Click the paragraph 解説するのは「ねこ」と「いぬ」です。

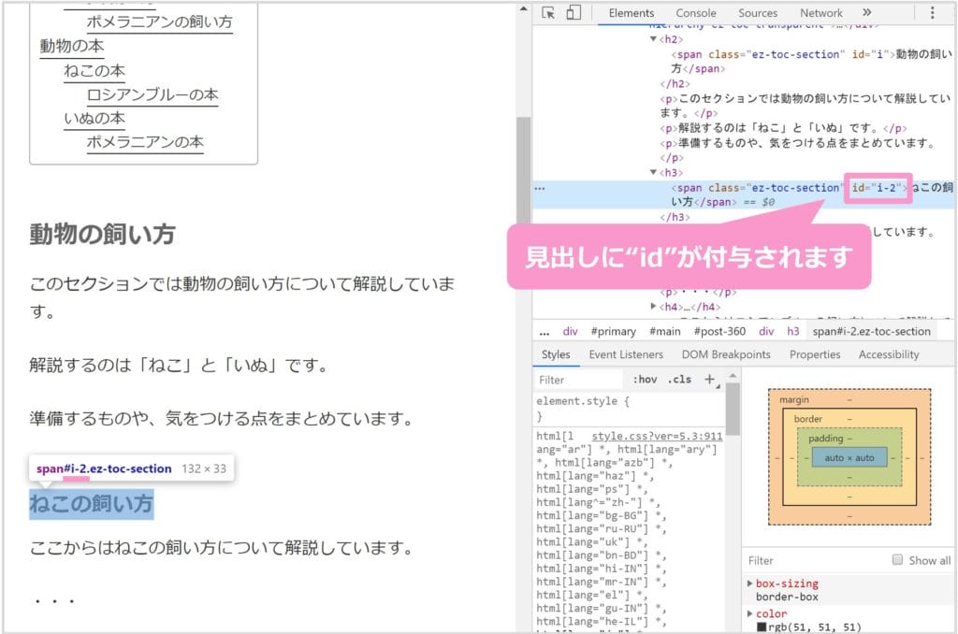179,366
